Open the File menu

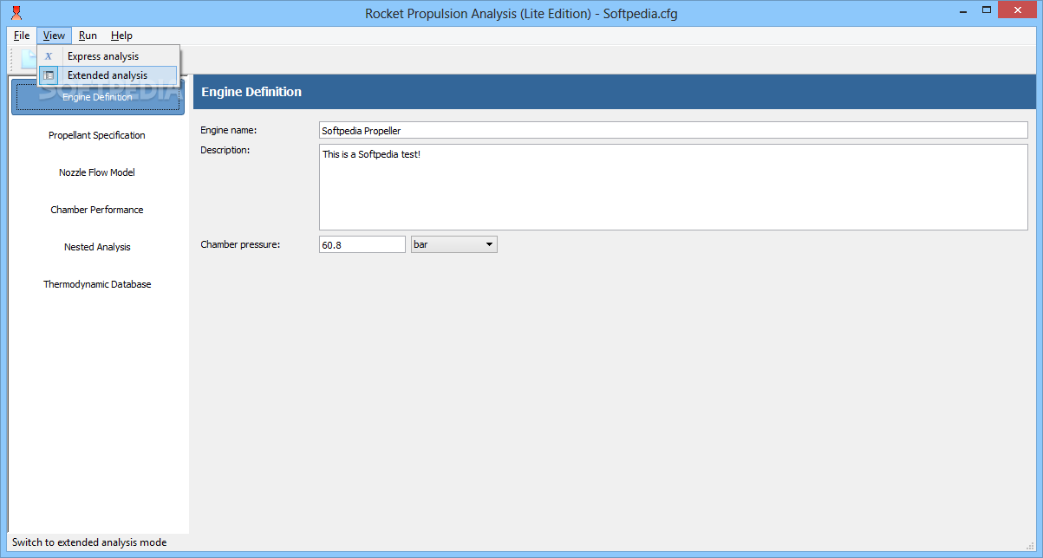(22, 36)
